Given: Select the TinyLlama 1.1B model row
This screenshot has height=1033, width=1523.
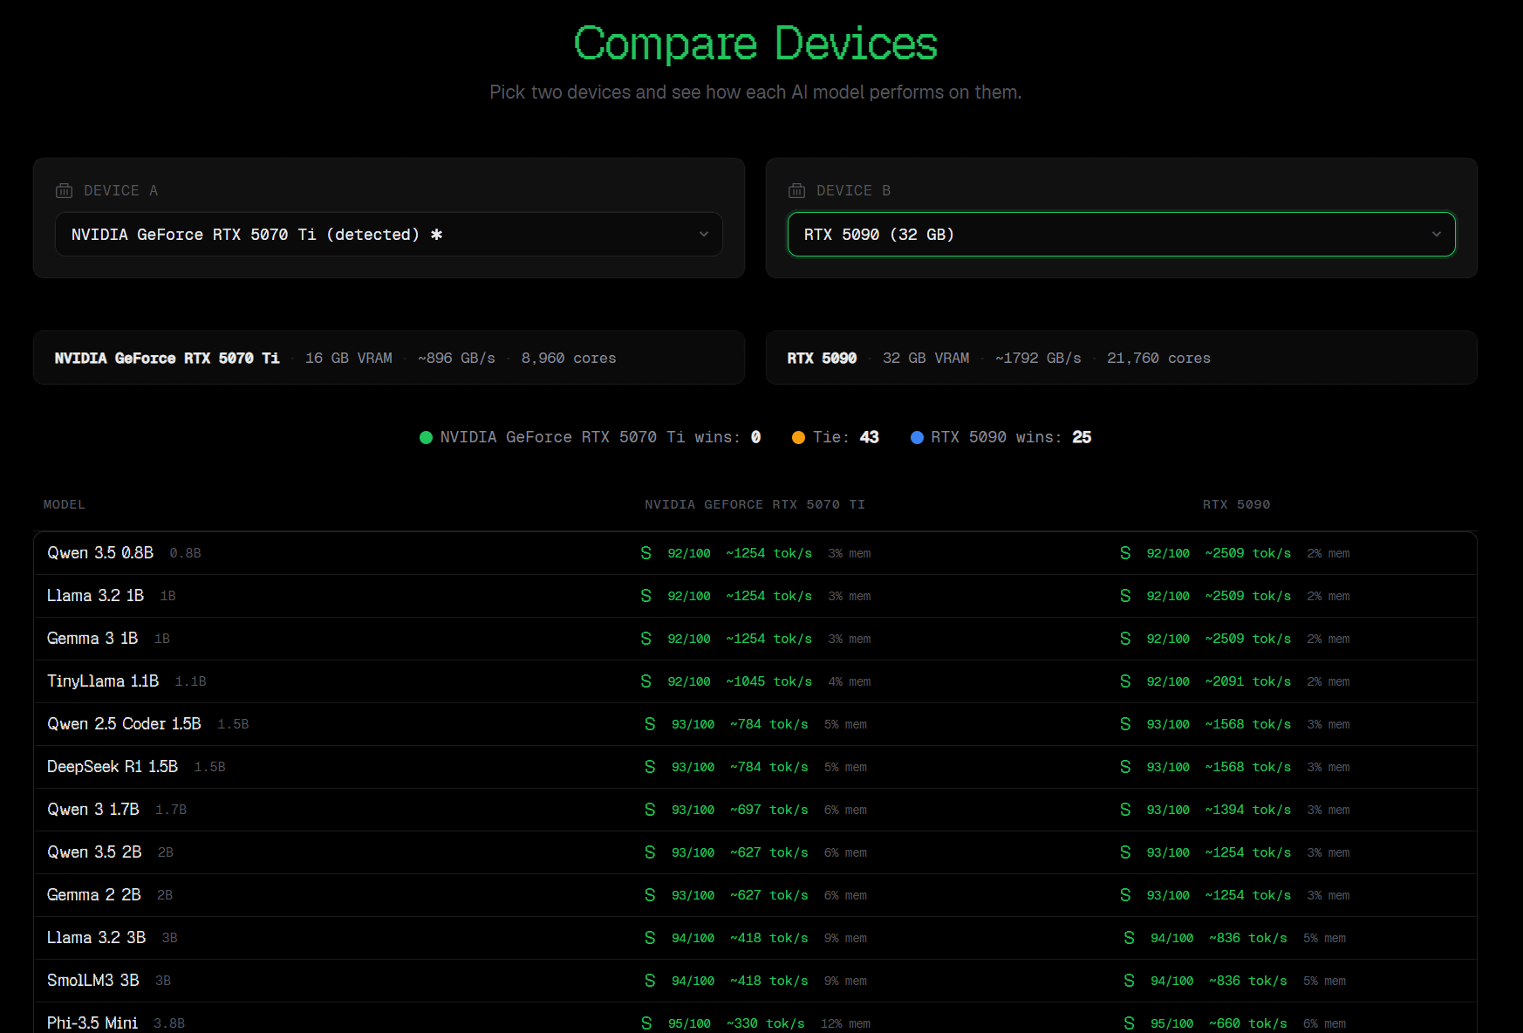Looking at the screenshot, I should [103, 681].
